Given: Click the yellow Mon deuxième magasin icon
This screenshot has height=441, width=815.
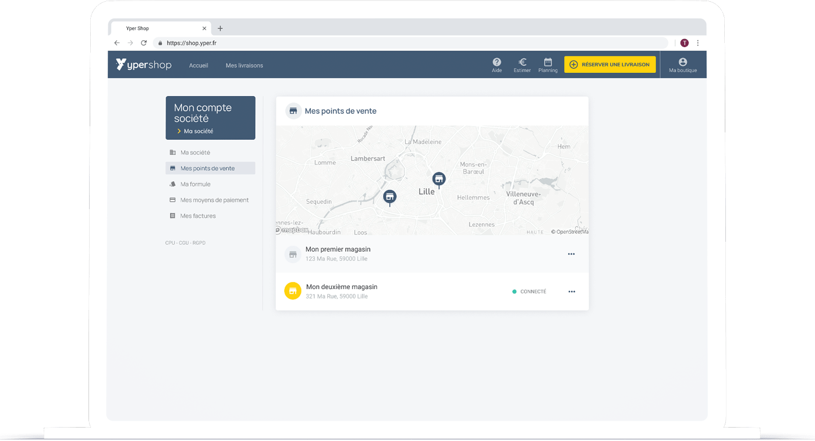Looking at the screenshot, I should [x=293, y=291].
